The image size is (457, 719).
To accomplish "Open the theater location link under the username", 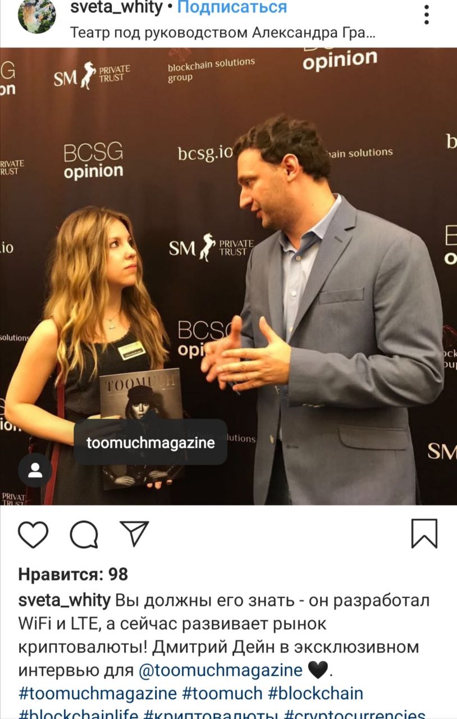I will click(x=223, y=33).
